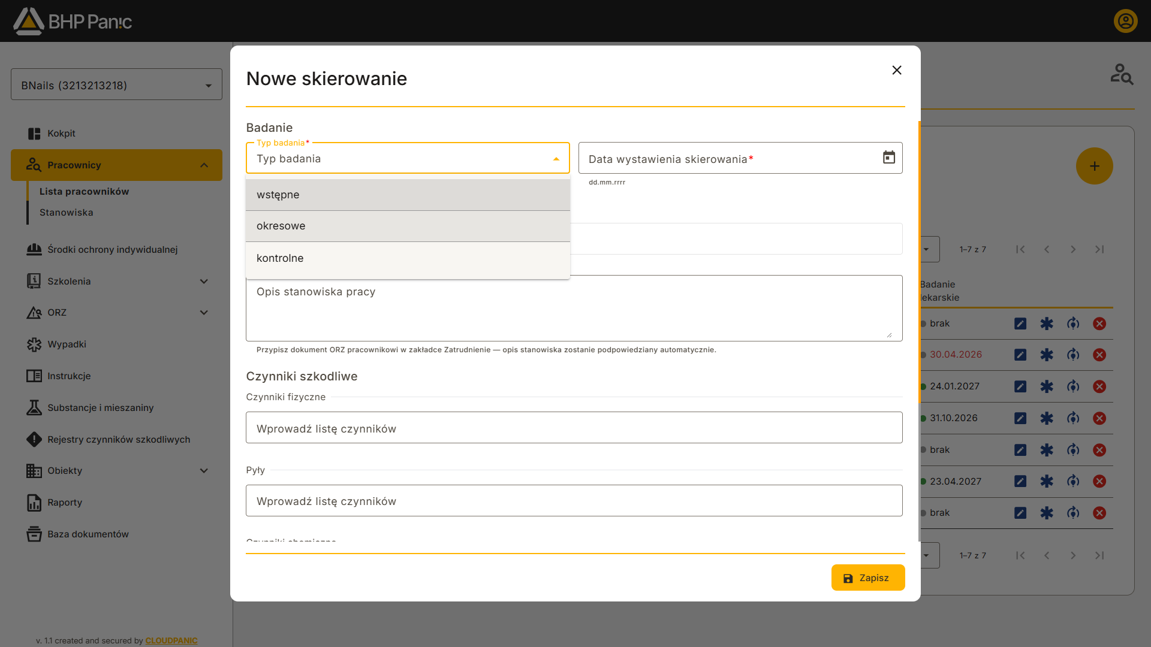Viewport: 1151px width, 647px height.
Task: Click the Instrukcje book icon
Action: tap(34, 376)
